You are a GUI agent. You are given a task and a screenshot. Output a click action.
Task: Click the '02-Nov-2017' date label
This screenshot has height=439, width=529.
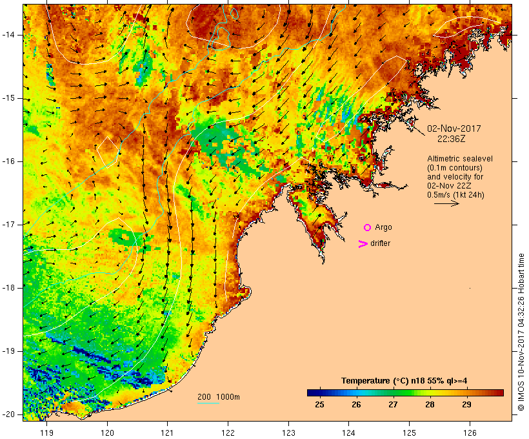coord(454,128)
